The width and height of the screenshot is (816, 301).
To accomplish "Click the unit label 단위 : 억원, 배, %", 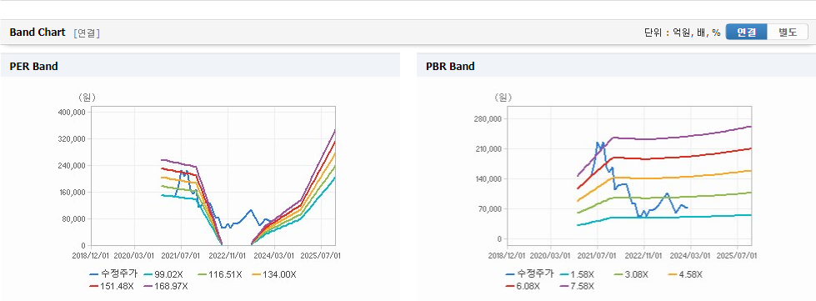I will click(x=683, y=33).
